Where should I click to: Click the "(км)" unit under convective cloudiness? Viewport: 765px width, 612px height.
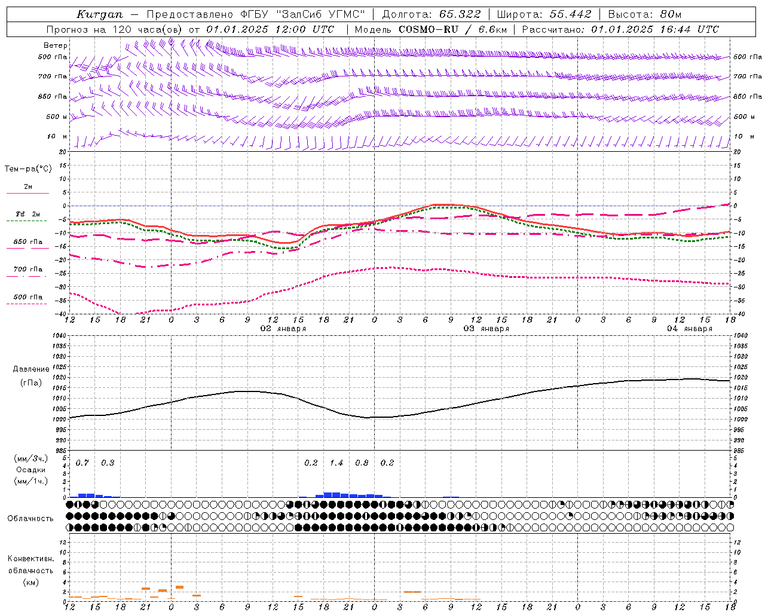tap(30, 583)
